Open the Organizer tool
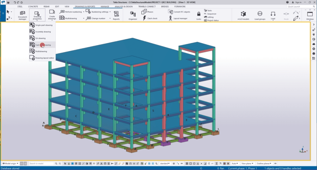317x170 pixels. tap(133, 15)
